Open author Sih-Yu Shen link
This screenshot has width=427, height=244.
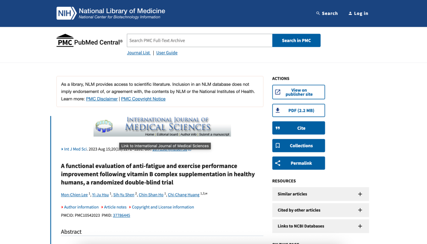(124, 195)
